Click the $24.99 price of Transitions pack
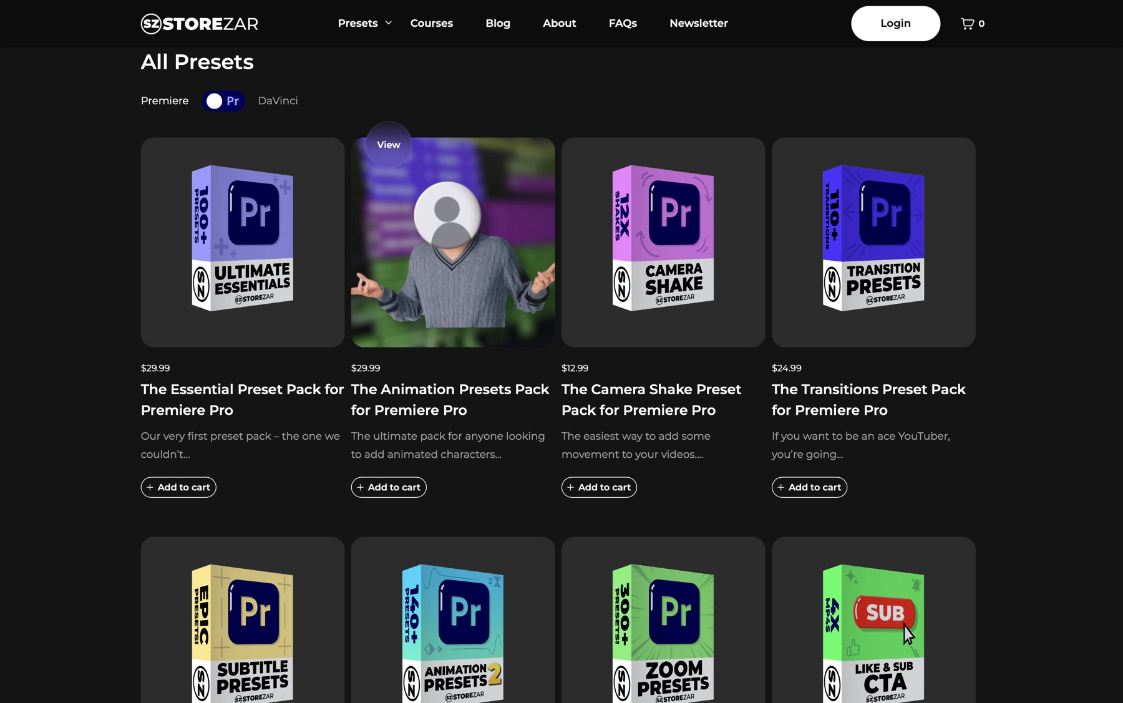1123x703 pixels. coord(786,368)
